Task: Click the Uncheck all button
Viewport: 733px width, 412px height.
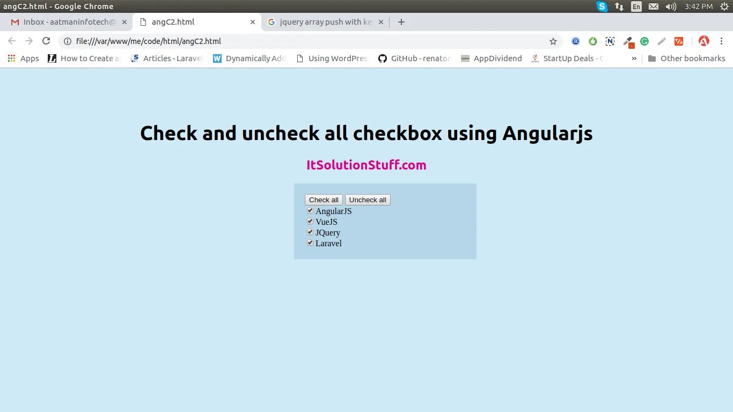Action: click(x=368, y=200)
